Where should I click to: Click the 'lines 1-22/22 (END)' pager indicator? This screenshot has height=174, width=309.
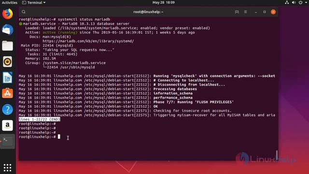[x=40, y=119]
